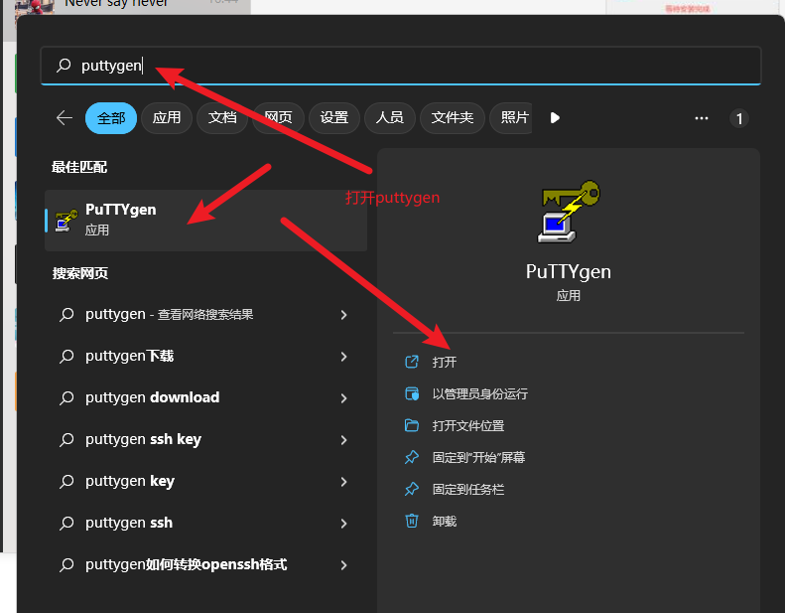Click magnifier icon beside puttygen download
Image resolution: width=785 pixels, height=613 pixels.
click(x=66, y=398)
